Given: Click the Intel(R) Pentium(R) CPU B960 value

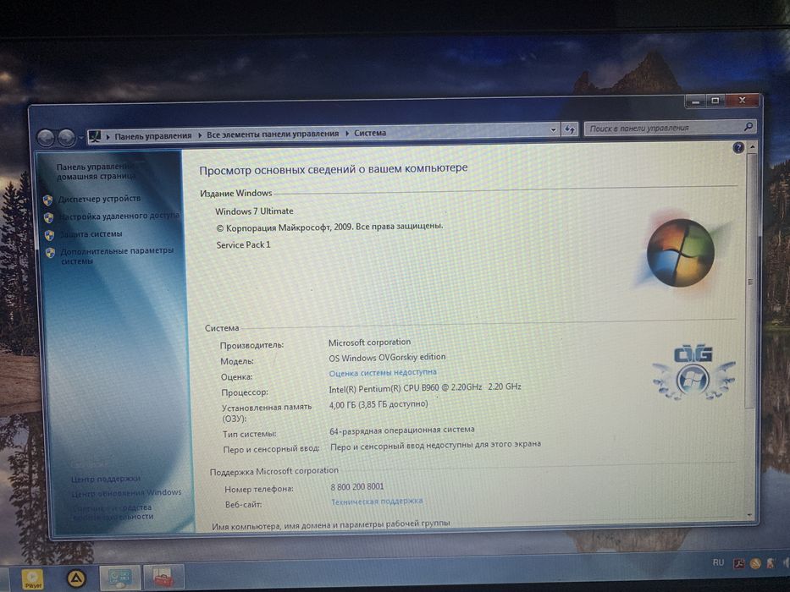Looking at the screenshot, I should [x=425, y=387].
